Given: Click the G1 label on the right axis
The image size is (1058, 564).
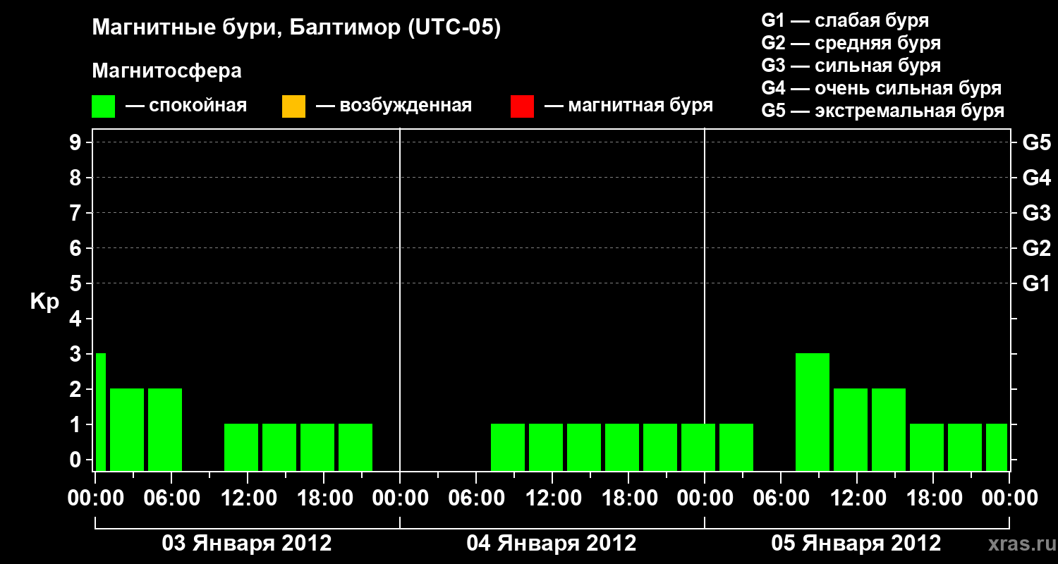Looking at the screenshot, I should 1037,283.
